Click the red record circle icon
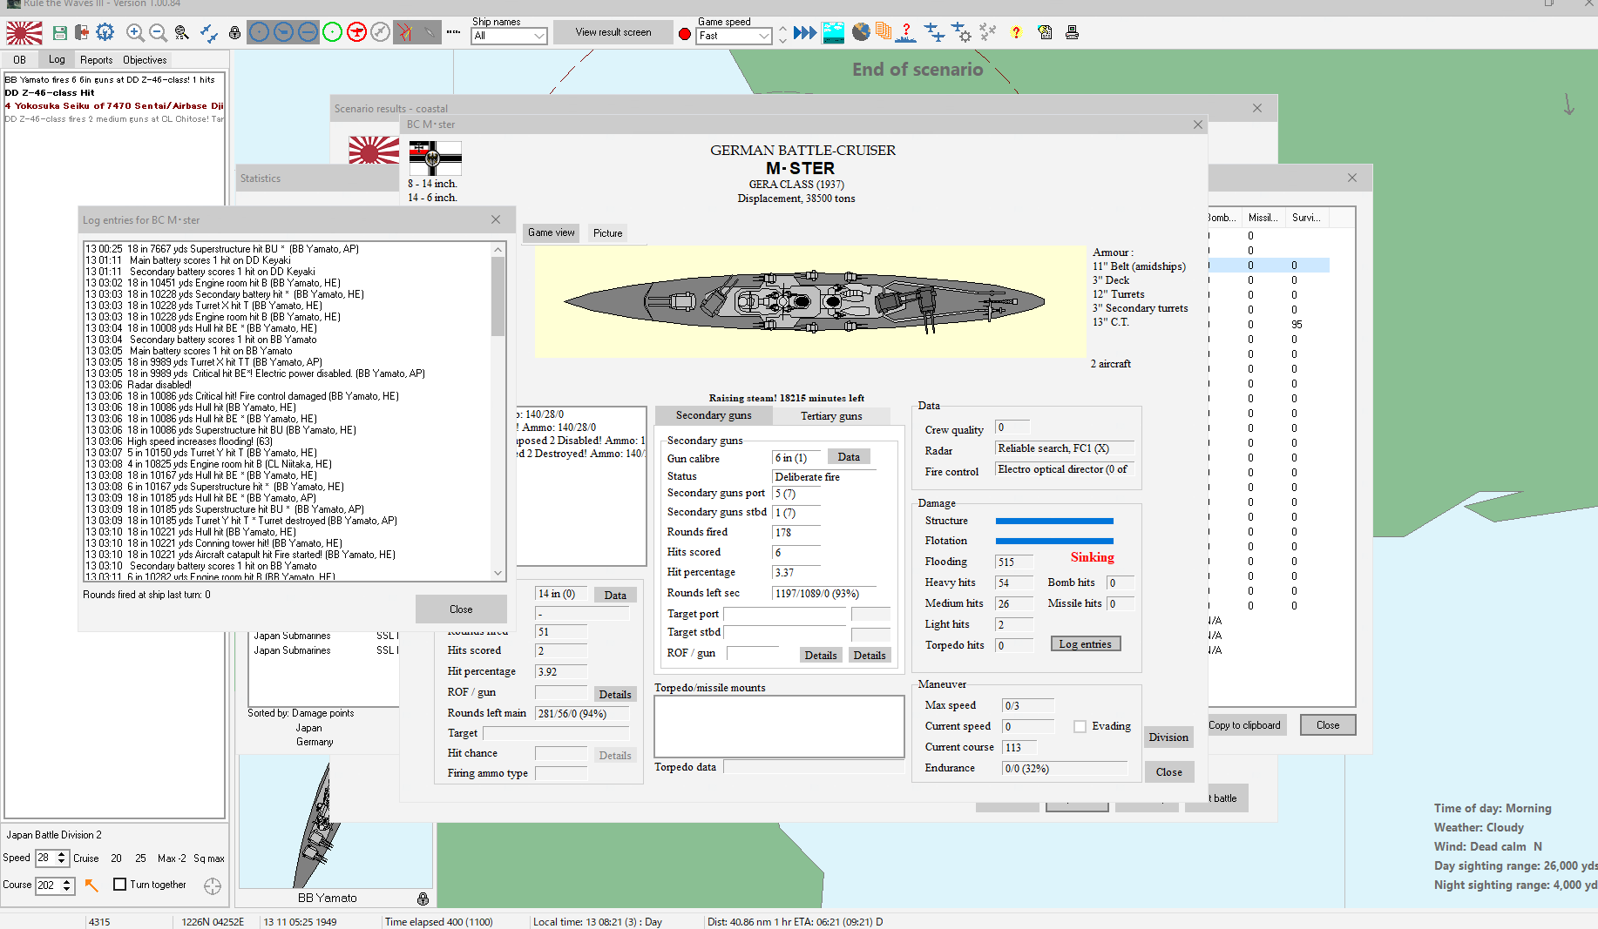1598x929 pixels. pos(685,35)
